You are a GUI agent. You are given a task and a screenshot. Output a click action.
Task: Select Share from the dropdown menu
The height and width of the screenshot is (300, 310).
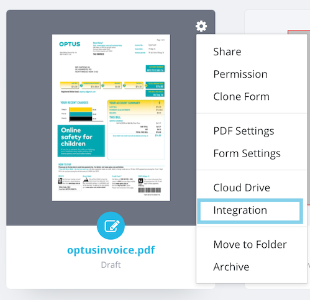coord(227,52)
